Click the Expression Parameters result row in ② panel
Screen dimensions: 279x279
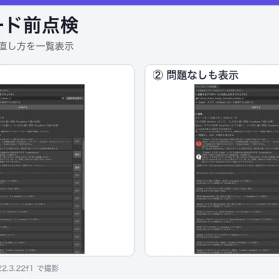237,166
